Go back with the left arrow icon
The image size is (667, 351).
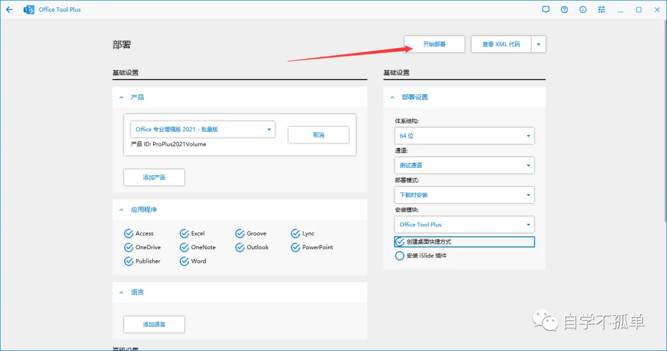click(9, 9)
